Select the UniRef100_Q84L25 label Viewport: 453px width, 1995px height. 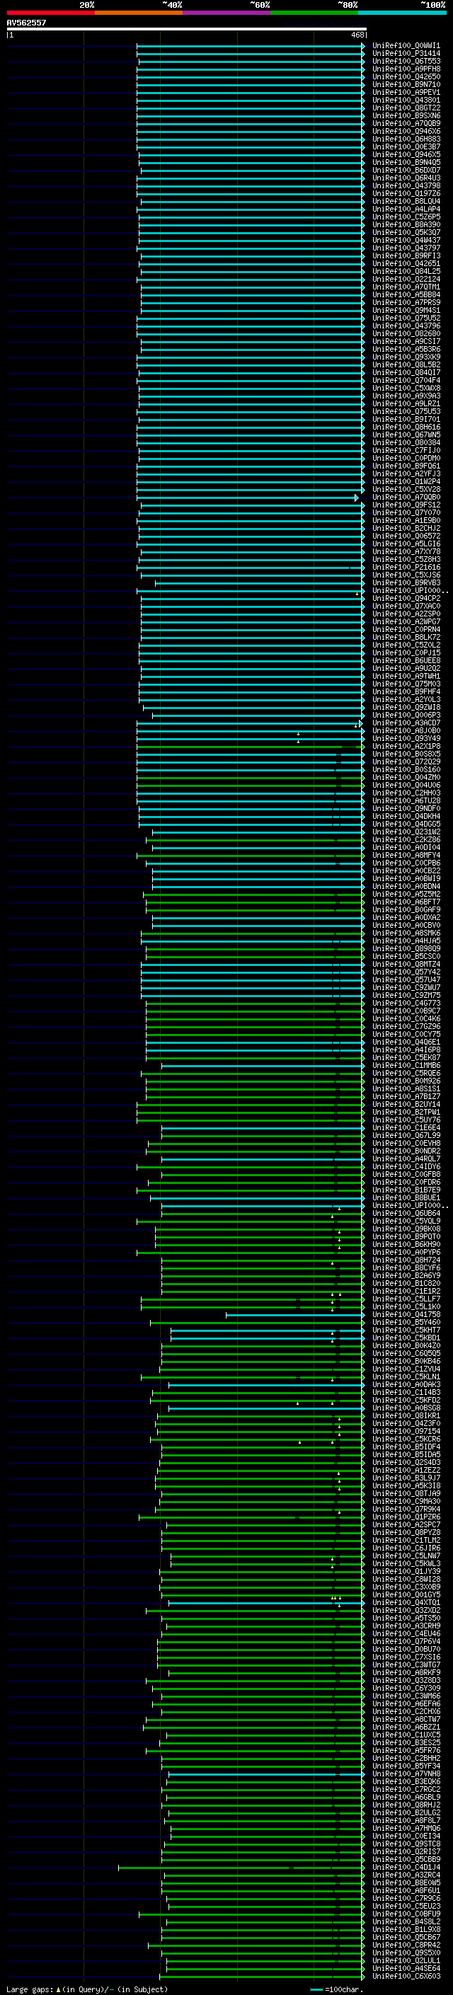(406, 271)
